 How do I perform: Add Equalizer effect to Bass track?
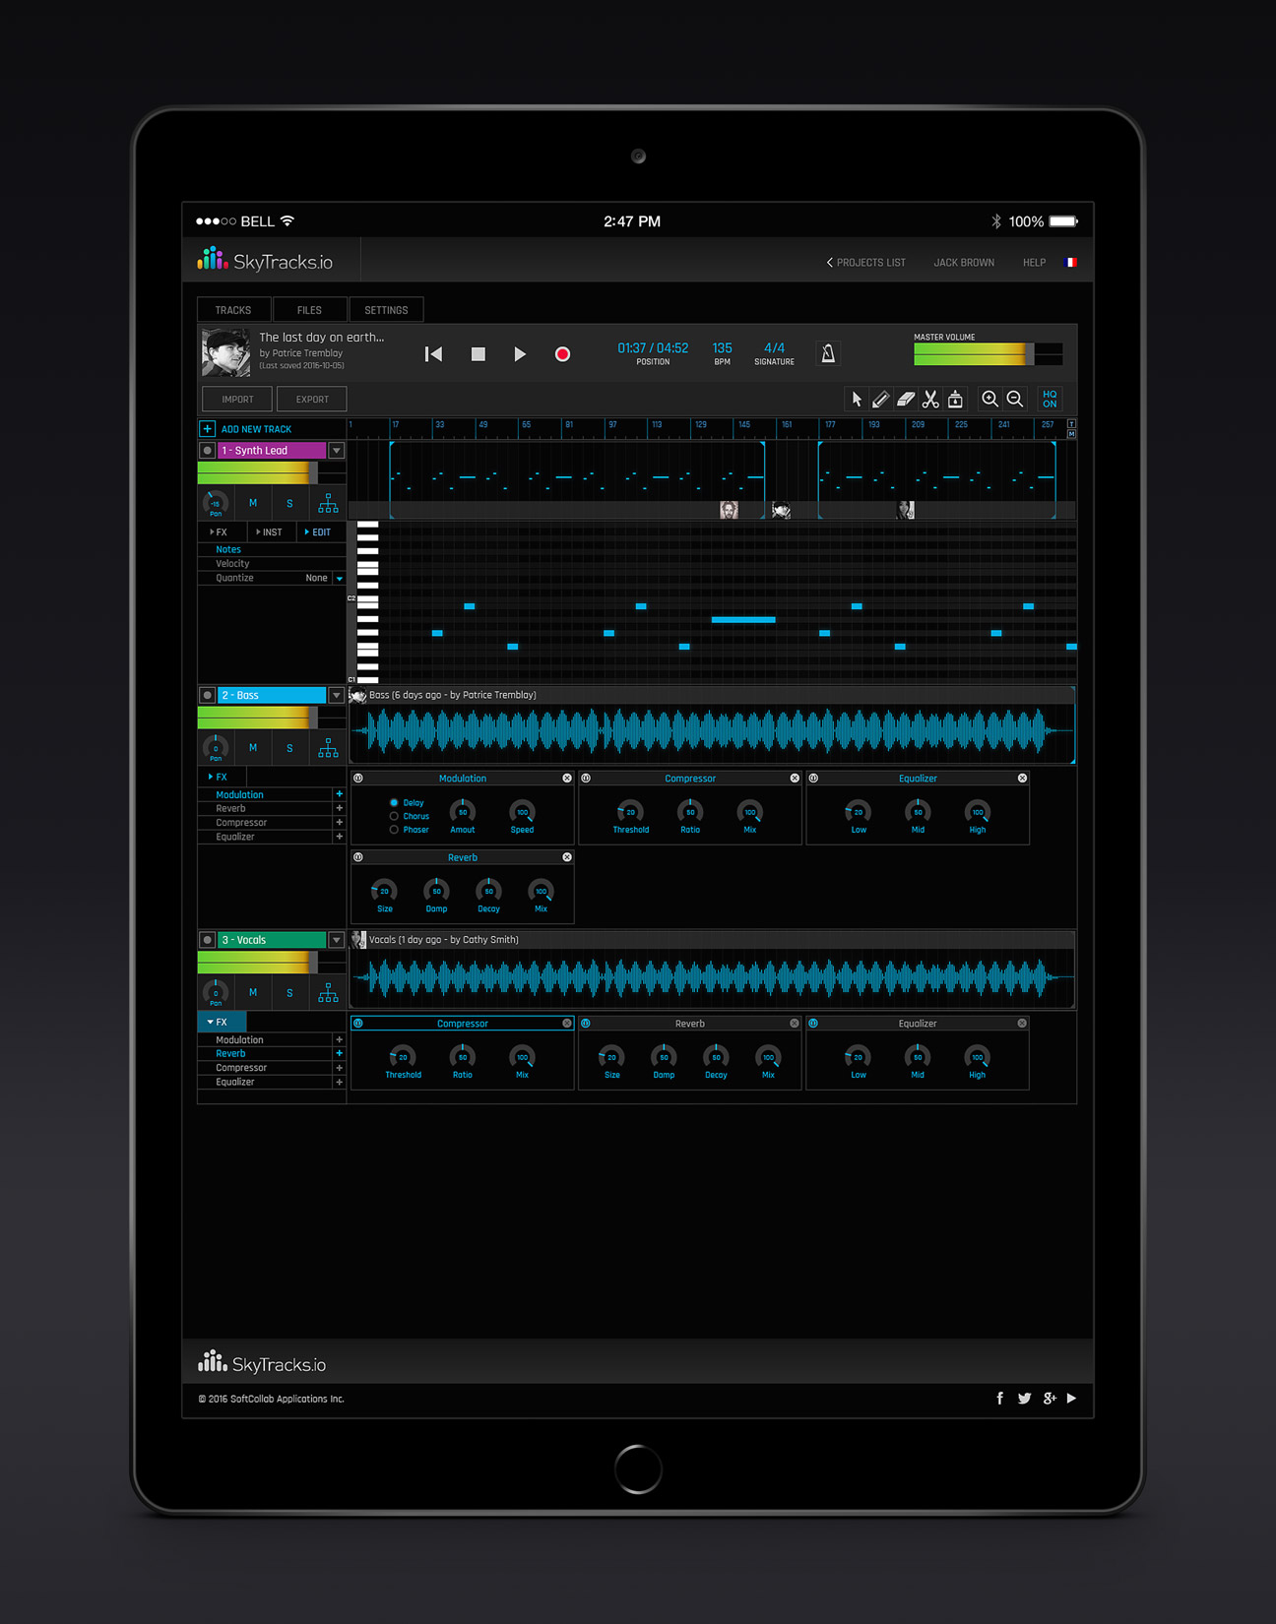click(340, 838)
